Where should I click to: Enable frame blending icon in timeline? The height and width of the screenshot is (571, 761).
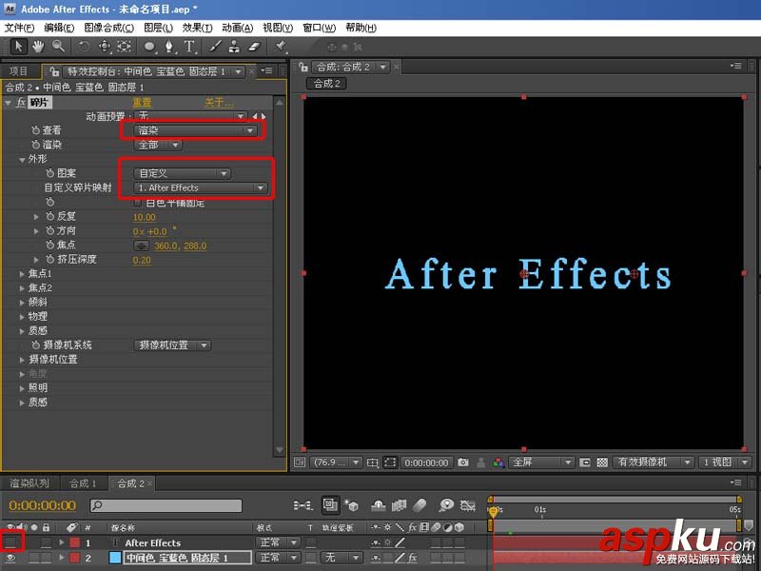[399, 505]
